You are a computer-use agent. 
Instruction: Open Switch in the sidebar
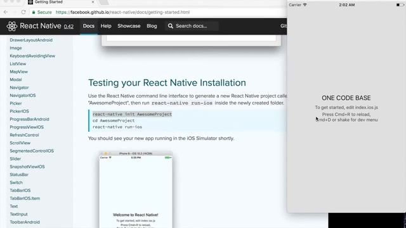[x=16, y=182]
